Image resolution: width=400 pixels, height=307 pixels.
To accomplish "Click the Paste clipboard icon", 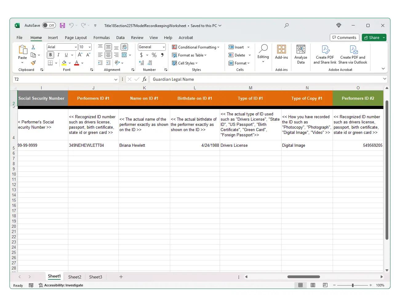I will pos(23,50).
